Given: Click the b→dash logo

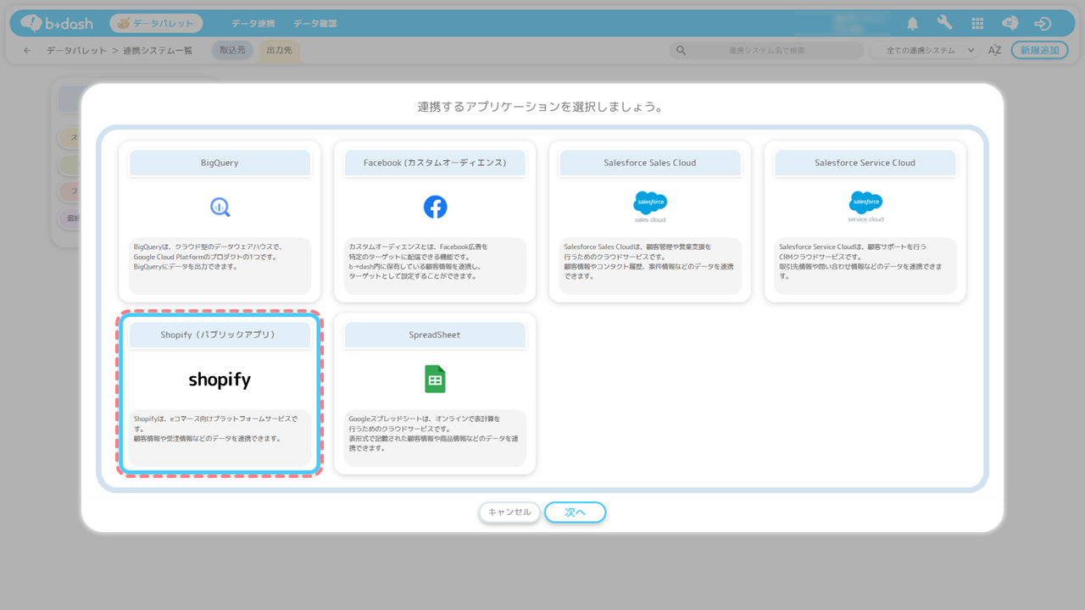Looking at the screenshot, I should tap(57, 24).
